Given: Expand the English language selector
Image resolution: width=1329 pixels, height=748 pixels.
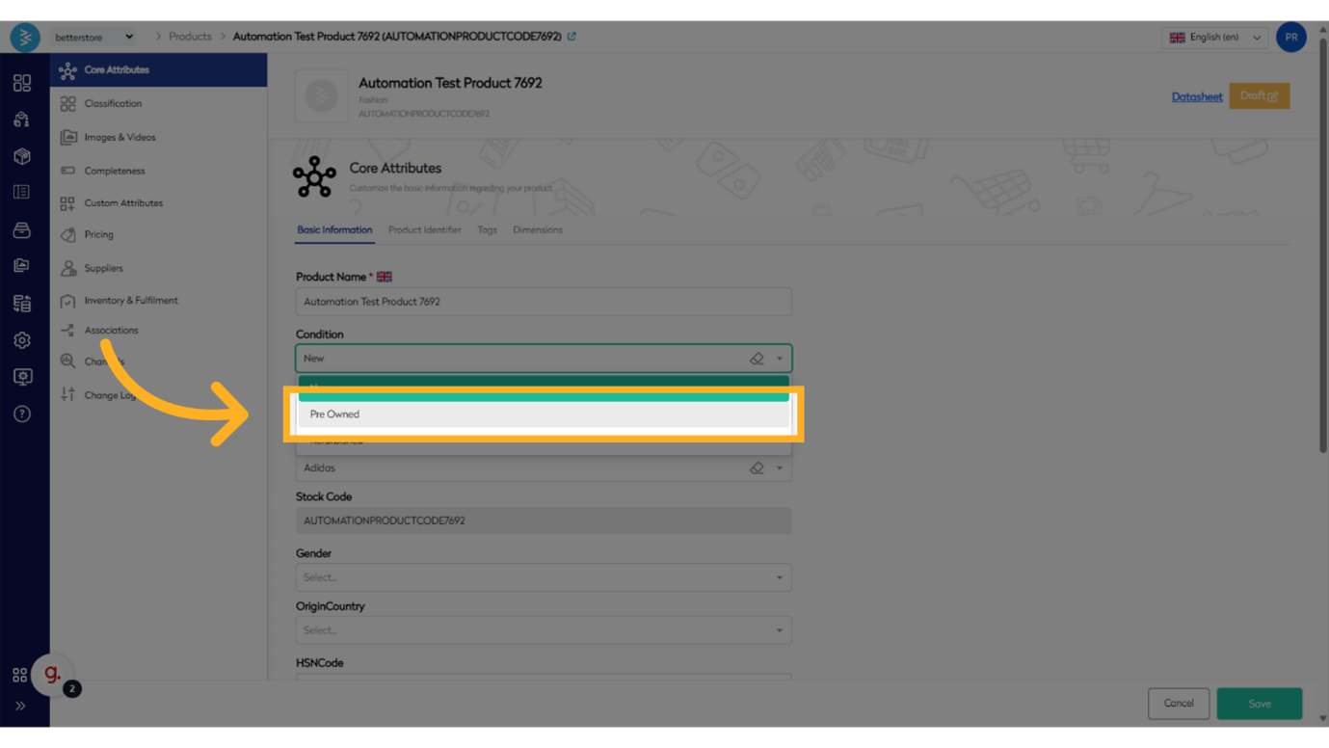Looking at the screenshot, I should click(x=1214, y=38).
